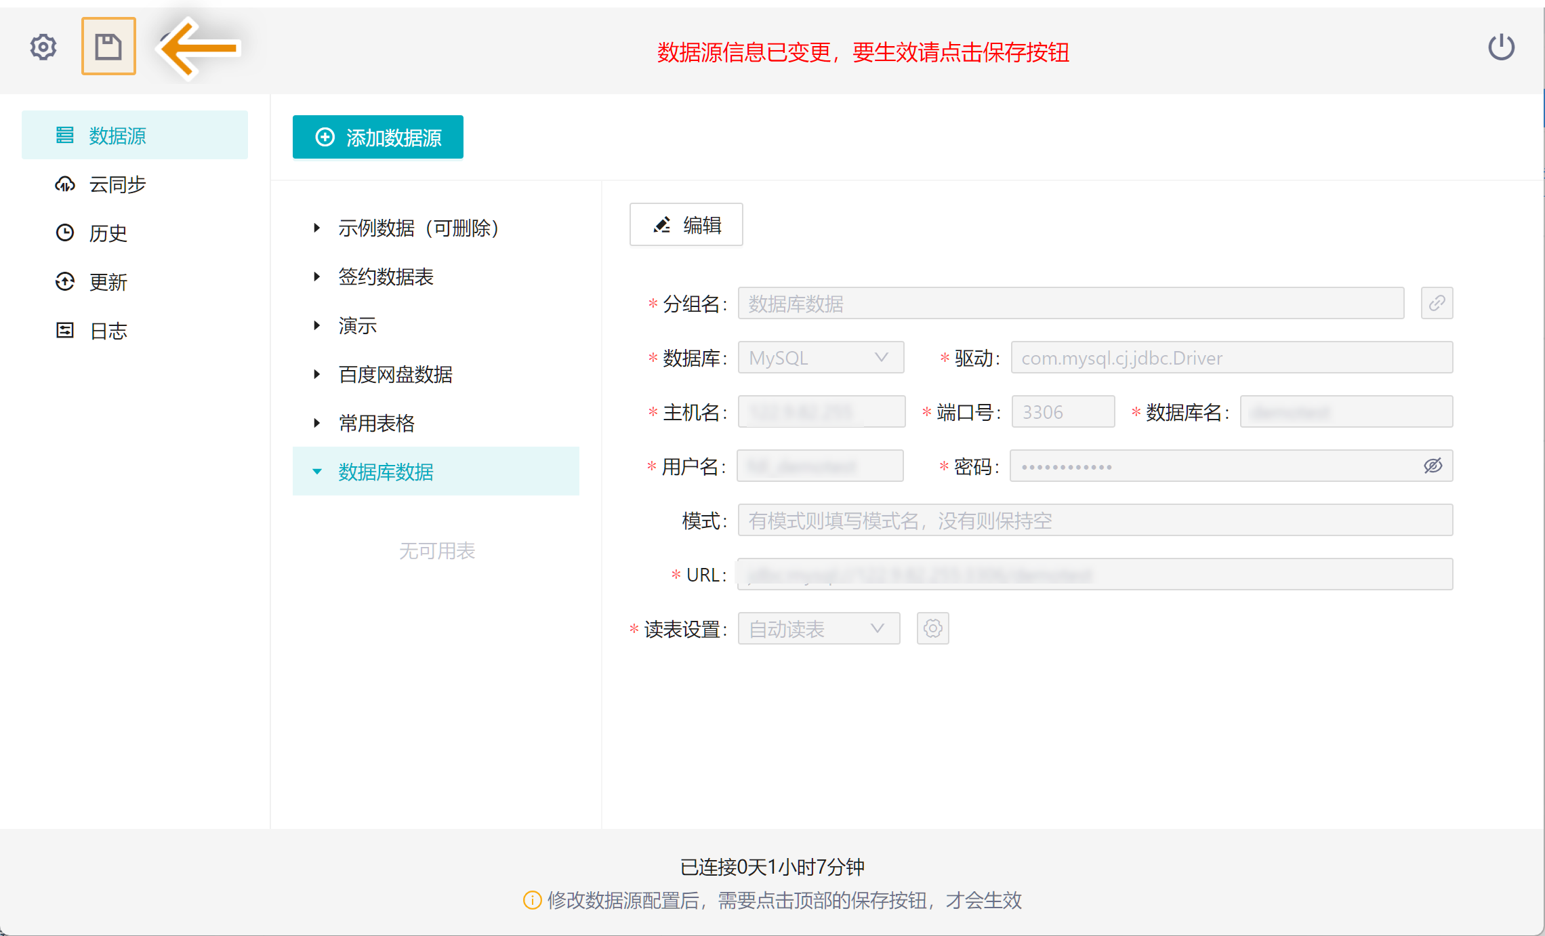Screen dimensions: 1545x936
Task: Click the power/logout icon at top right
Action: 1501,46
